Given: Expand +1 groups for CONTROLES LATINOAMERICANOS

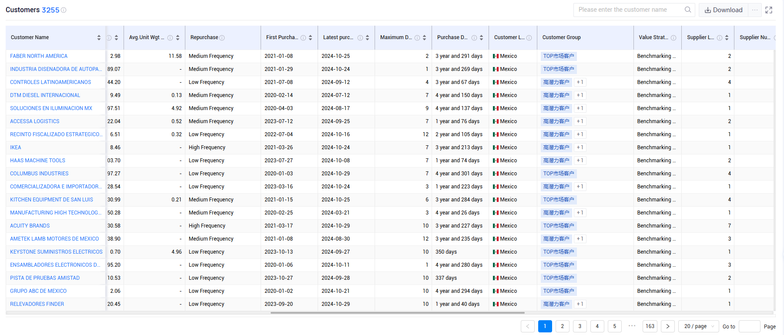Looking at the screenshot, I should (x=580, y=82).
